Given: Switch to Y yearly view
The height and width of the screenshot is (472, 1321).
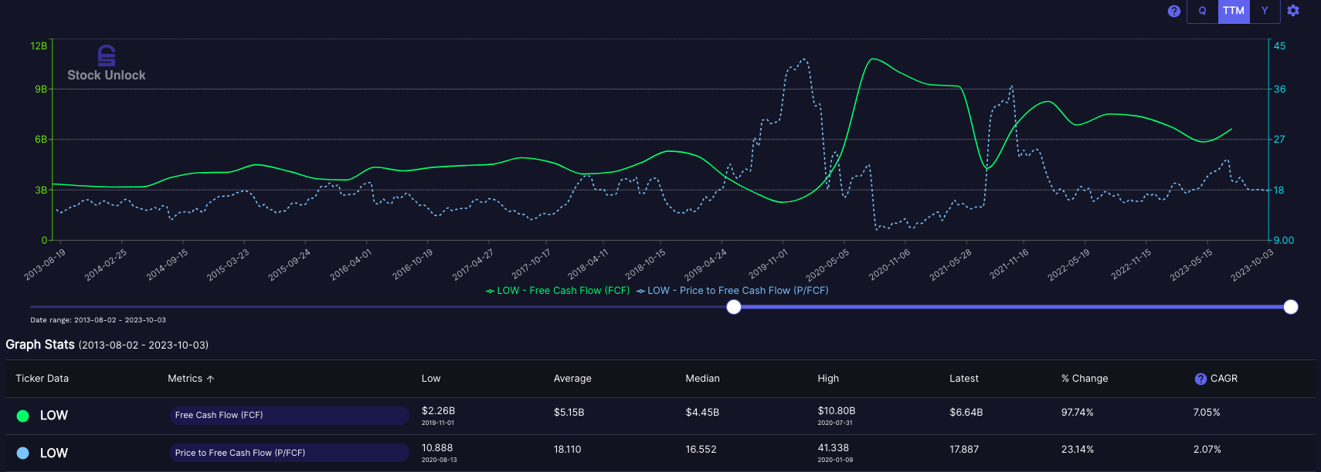Looking at the screenshot, I should pos(1265,11).
